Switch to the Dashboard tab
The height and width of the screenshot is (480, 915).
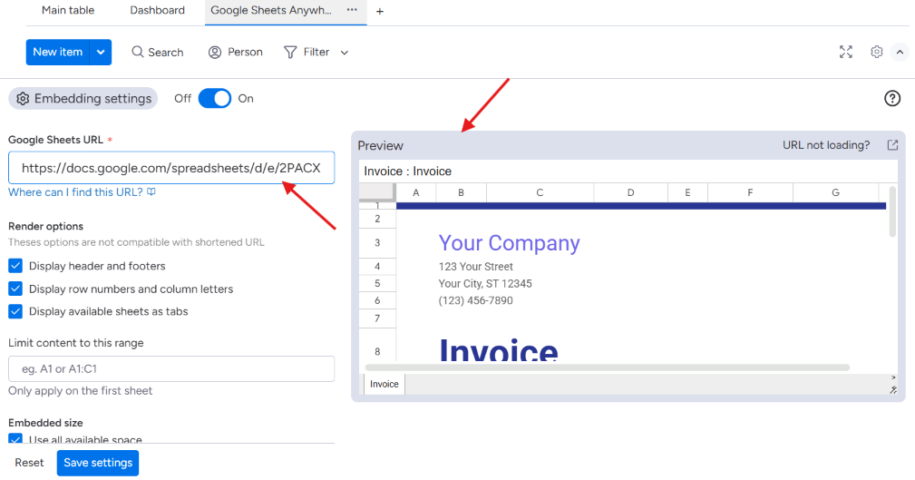point(157,11)
